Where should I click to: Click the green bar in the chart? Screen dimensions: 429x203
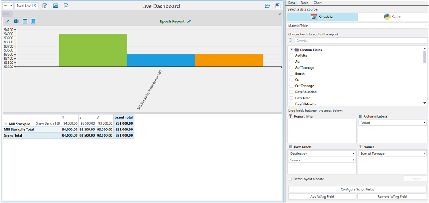click(x=93, y=50)
